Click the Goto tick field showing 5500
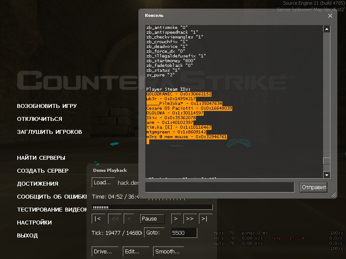Viewport: 346px width, 259px height. (184, 233)
